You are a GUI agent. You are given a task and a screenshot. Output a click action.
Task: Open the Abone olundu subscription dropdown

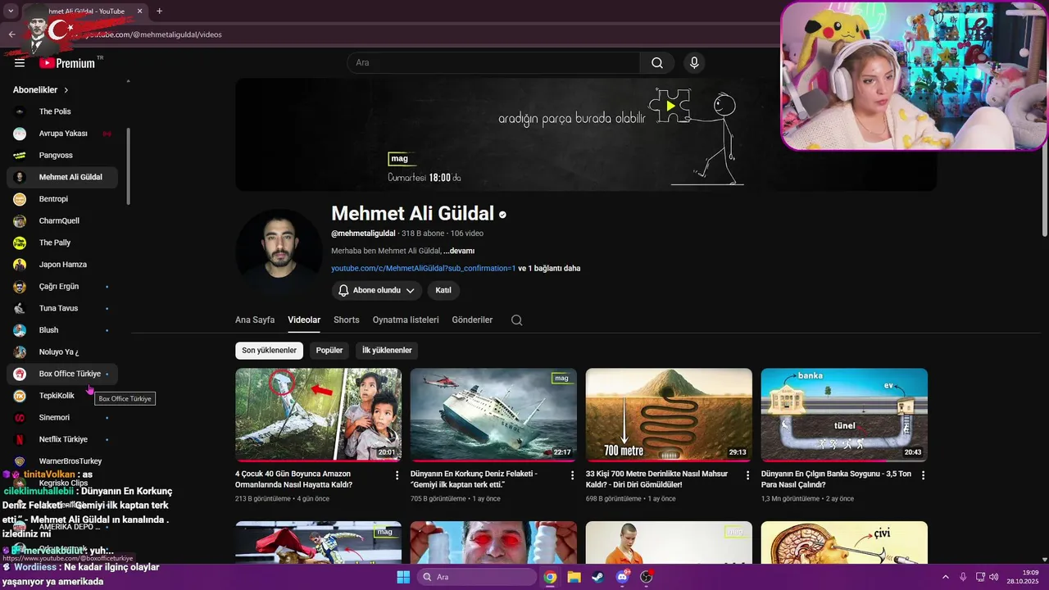(x=376, y=290)
